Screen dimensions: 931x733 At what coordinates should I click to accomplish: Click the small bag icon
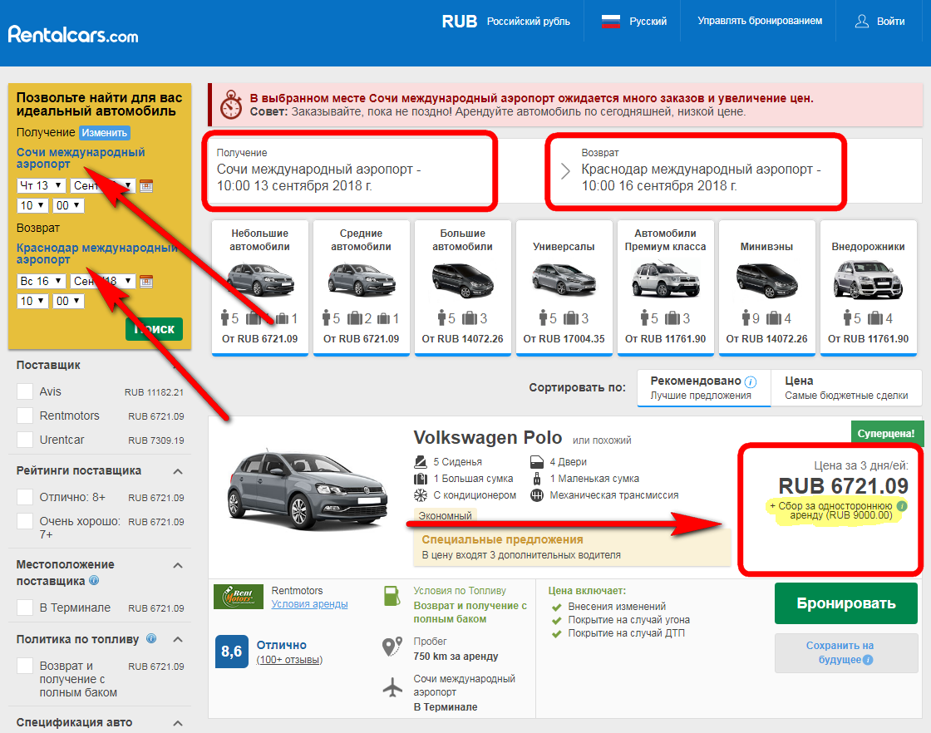click(537, 479)
